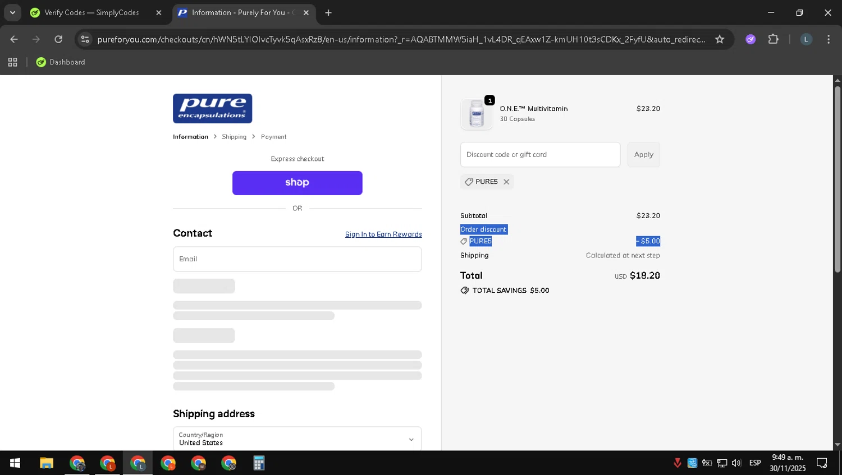
Task: Open the browser tab search dropdown
Action: tap(12, 12)
